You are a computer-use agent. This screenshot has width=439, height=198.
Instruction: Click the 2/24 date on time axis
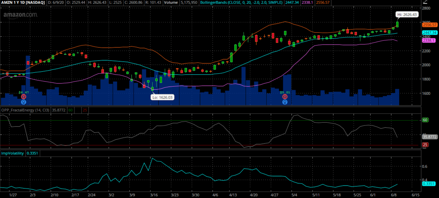coord(92,195)
